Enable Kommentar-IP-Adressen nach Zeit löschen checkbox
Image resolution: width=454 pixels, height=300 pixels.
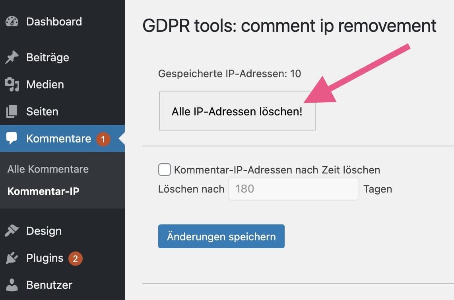click(165, 169)
